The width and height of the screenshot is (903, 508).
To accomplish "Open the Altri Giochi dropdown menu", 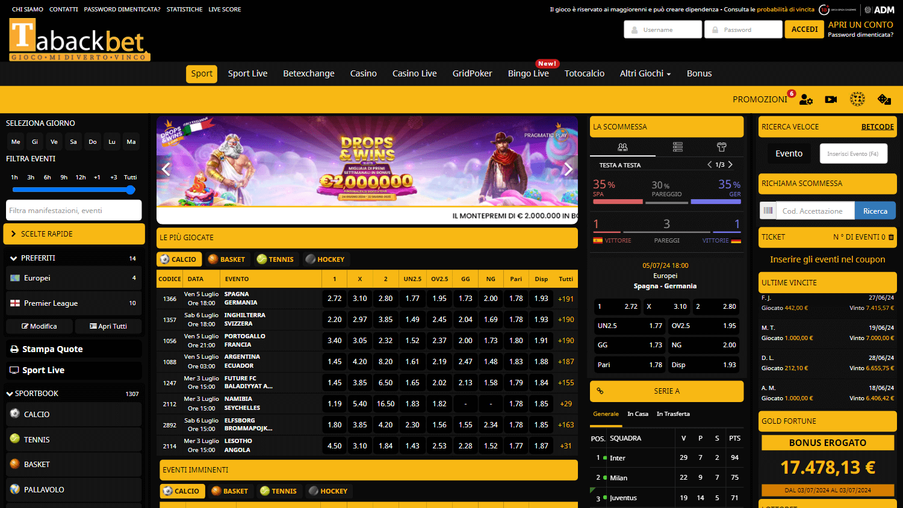I will click(645, 73).
